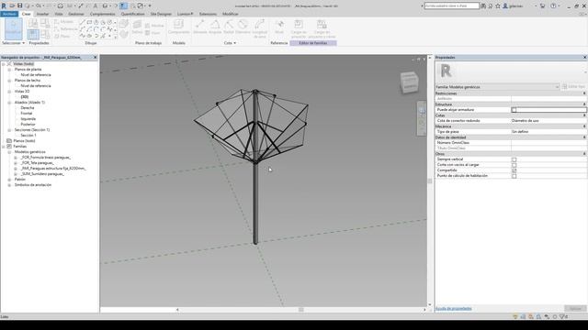Click the Revit application logo icon
Image resolution: width=588 pixels, height=330 pixels.
pos(4,6)
